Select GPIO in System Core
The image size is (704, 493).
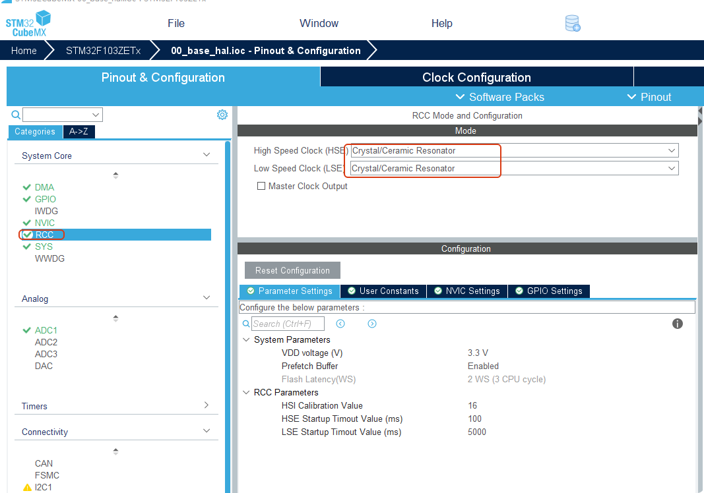46,199
